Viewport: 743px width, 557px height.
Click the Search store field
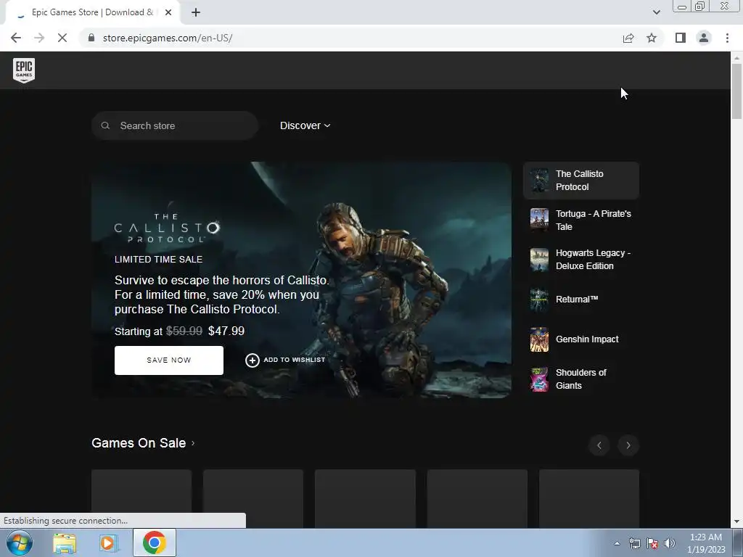[175, 125]
